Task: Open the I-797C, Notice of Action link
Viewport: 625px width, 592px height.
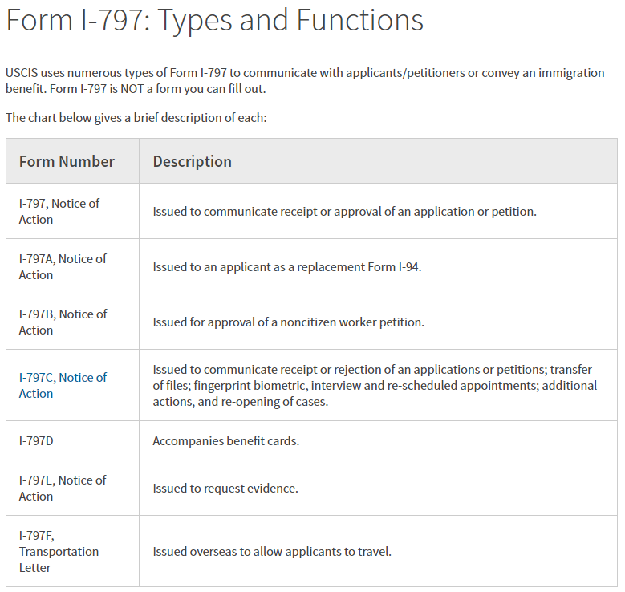Action: click(x=63, y=385)
